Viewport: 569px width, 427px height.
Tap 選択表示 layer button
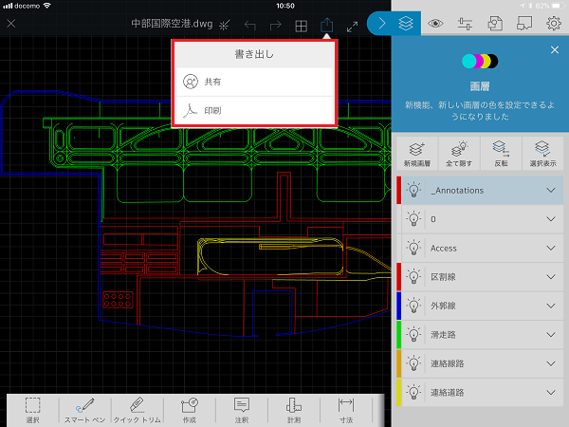pyautogui.click(x=542, y=154)
